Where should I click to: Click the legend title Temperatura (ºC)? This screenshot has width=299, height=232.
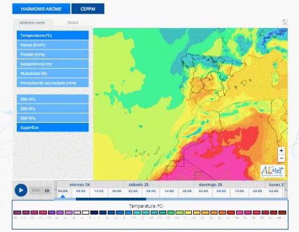146,206
